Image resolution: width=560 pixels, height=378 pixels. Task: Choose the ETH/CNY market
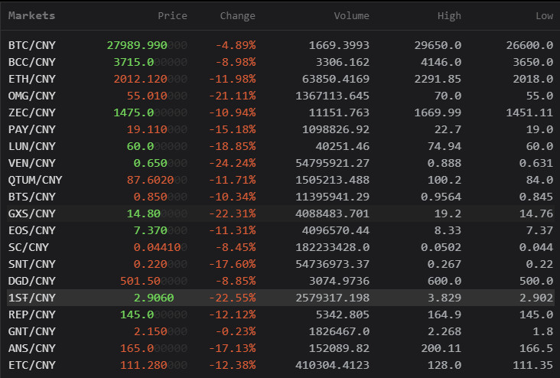point(31,79)
